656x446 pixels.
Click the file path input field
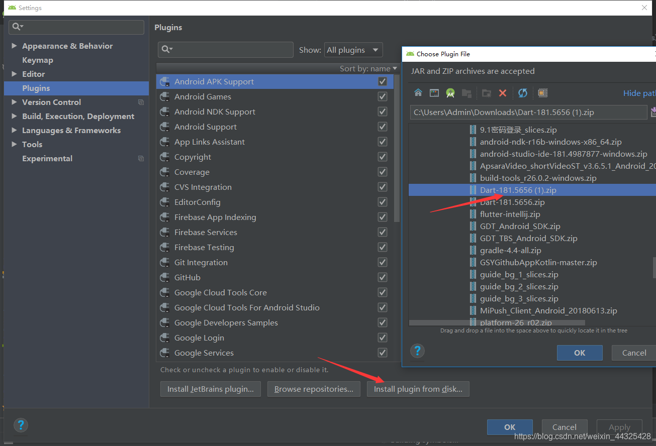[x=528, y=112]
